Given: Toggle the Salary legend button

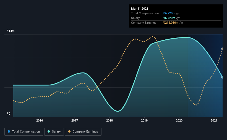Looking at the screenshot, I should (x=54, y=132).
